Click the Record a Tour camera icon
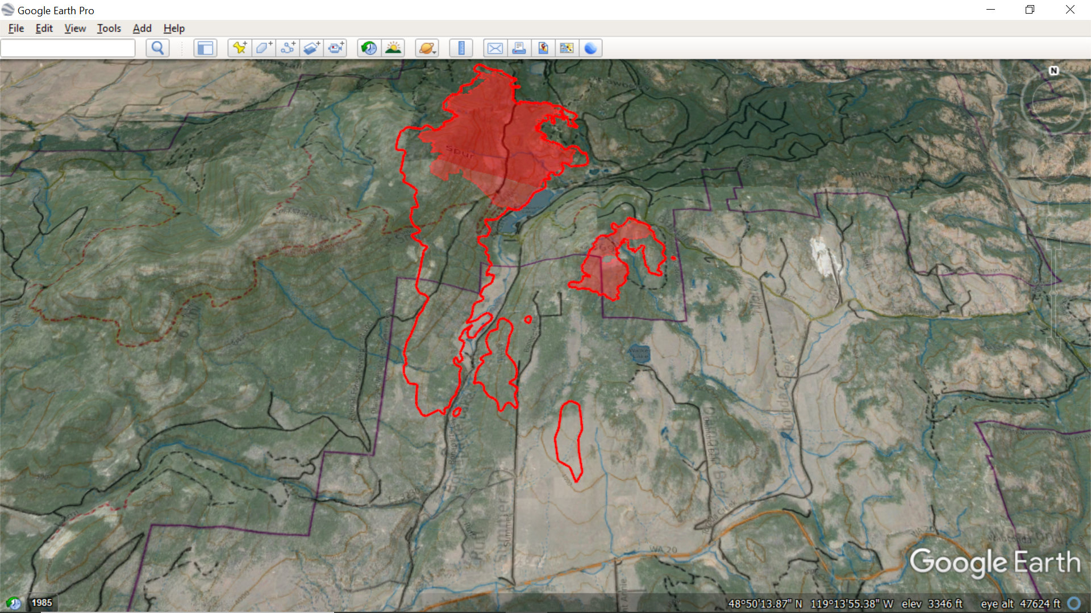This screenshot has height=613, width=1091. pos(335,48)
